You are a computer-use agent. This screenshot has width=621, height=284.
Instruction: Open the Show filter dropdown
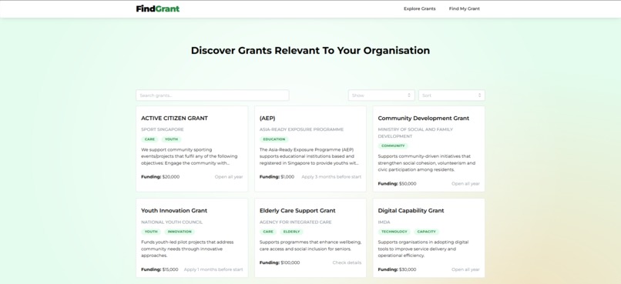[x=381, y=95]
